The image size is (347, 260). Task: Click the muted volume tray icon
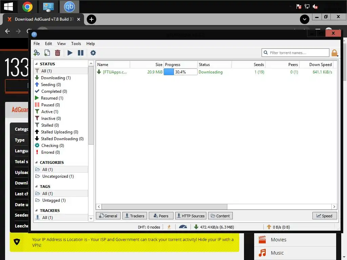[x=315, y=7]
